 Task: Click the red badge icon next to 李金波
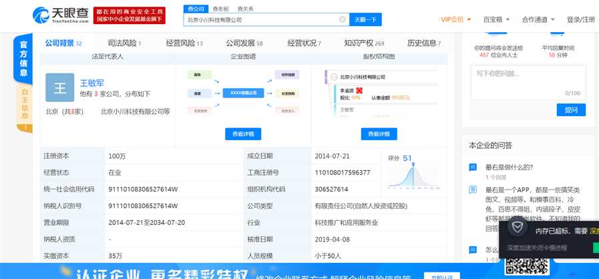(x=359, y=91)
